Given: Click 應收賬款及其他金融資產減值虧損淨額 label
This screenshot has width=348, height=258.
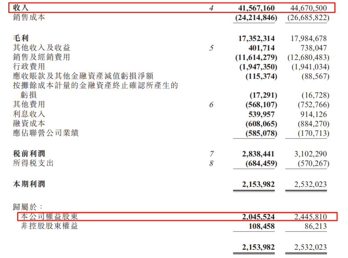Looking at the screenshot, I should coord(83,76).
